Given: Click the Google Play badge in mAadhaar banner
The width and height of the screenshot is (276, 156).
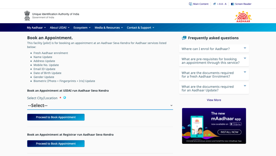Looking at the screenshot, I should 236,124.
